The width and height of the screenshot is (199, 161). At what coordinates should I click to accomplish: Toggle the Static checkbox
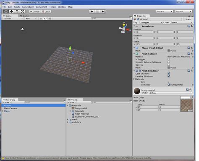point(184,19)
